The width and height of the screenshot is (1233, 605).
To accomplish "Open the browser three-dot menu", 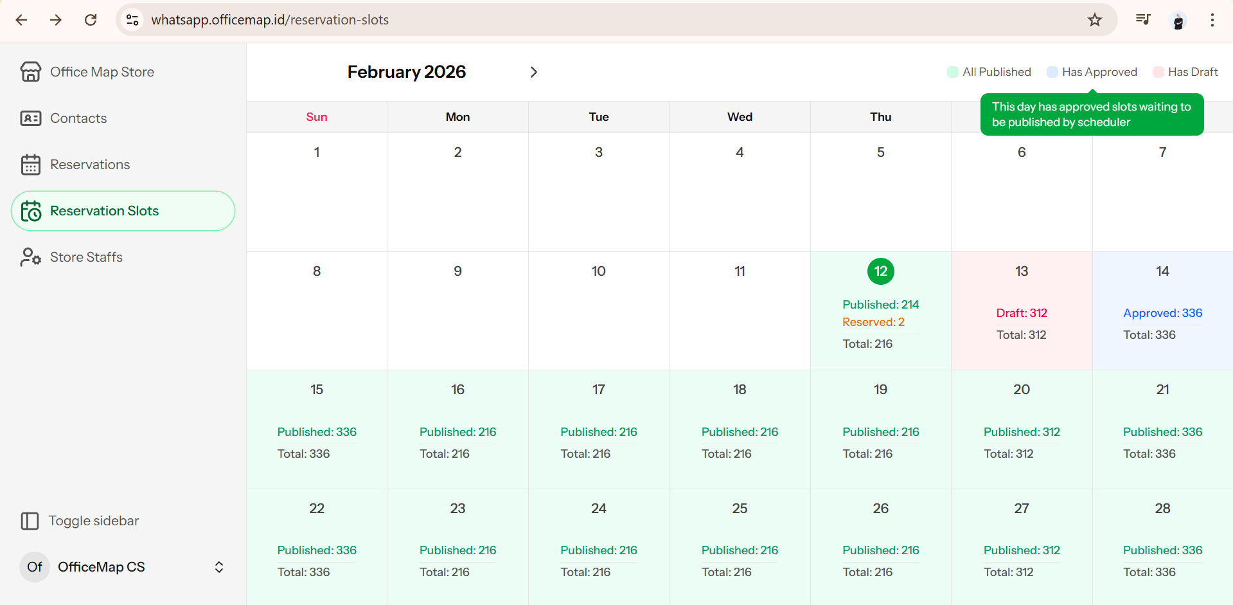I will 1212,20.
